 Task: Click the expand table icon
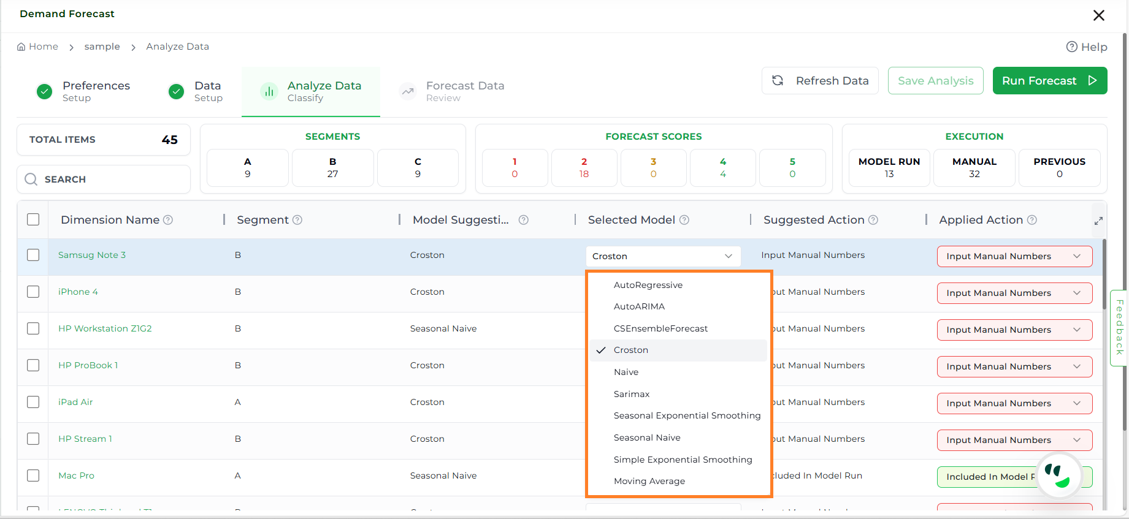click(x=1098, y=221)
